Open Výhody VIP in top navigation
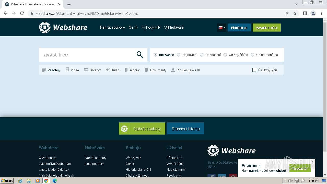Screen dimensions: 327x184 point(151,27)
